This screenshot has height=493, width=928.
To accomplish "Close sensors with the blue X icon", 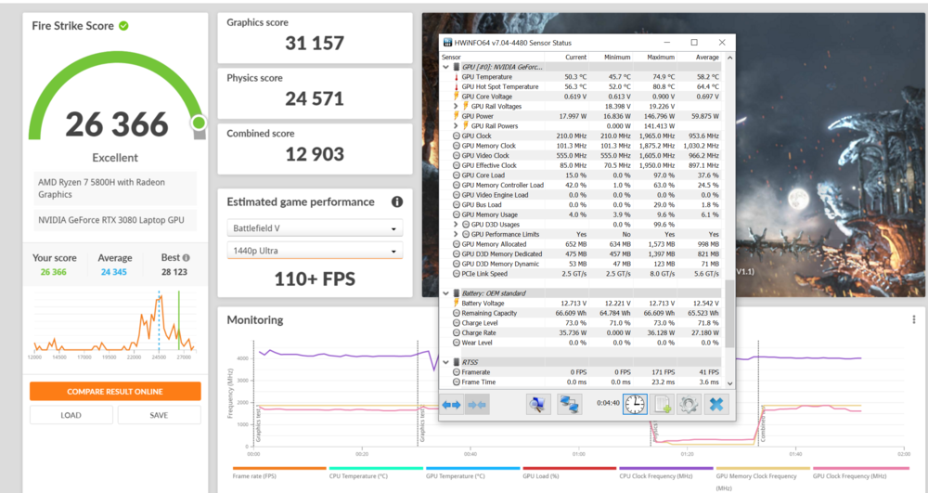I will 716,404.
